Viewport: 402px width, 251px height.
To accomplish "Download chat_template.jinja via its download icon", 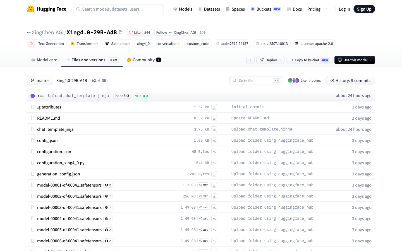I will [214, 129].
